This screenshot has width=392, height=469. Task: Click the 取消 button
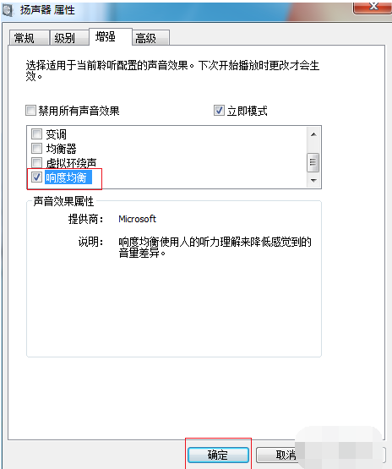pos(286,455)
